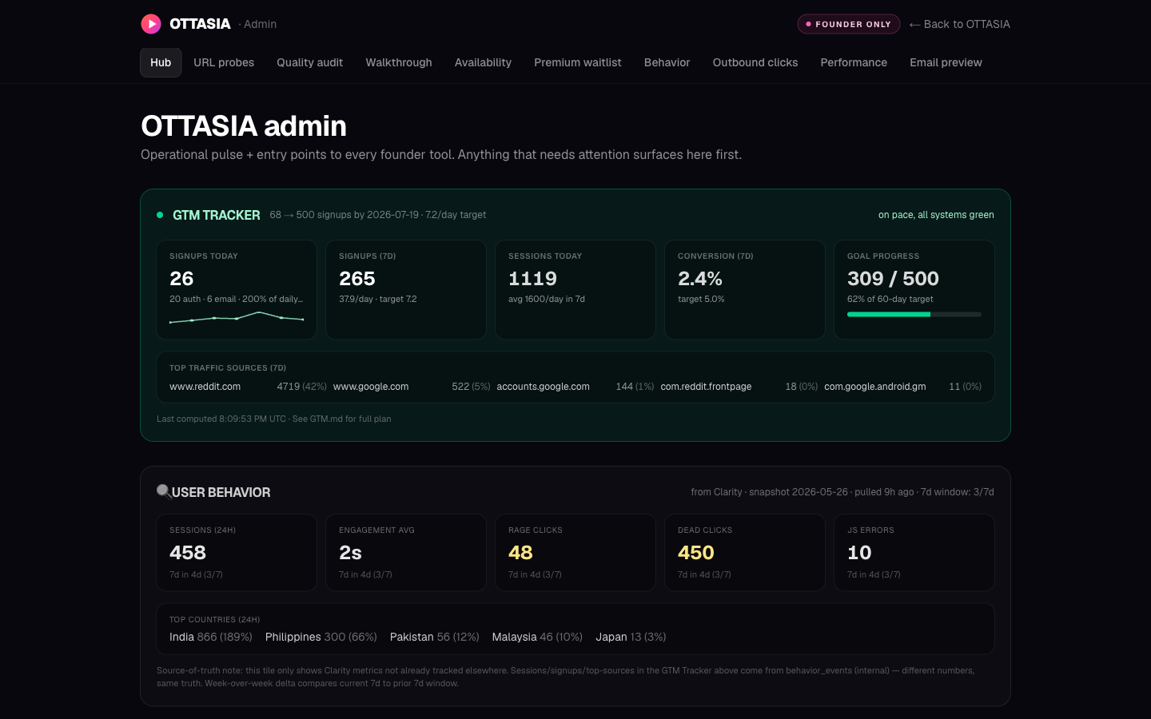
Task: Go to the Walkthrough tab
Action: coord(399,62)
